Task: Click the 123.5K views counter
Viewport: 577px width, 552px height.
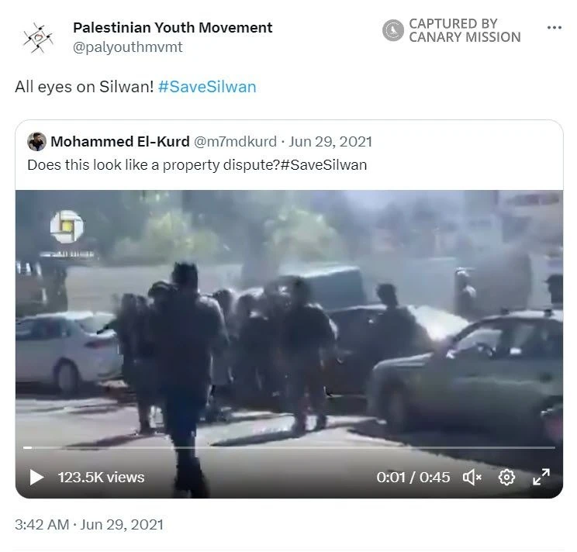Action: pyautogui.click(x=101, y=478)
